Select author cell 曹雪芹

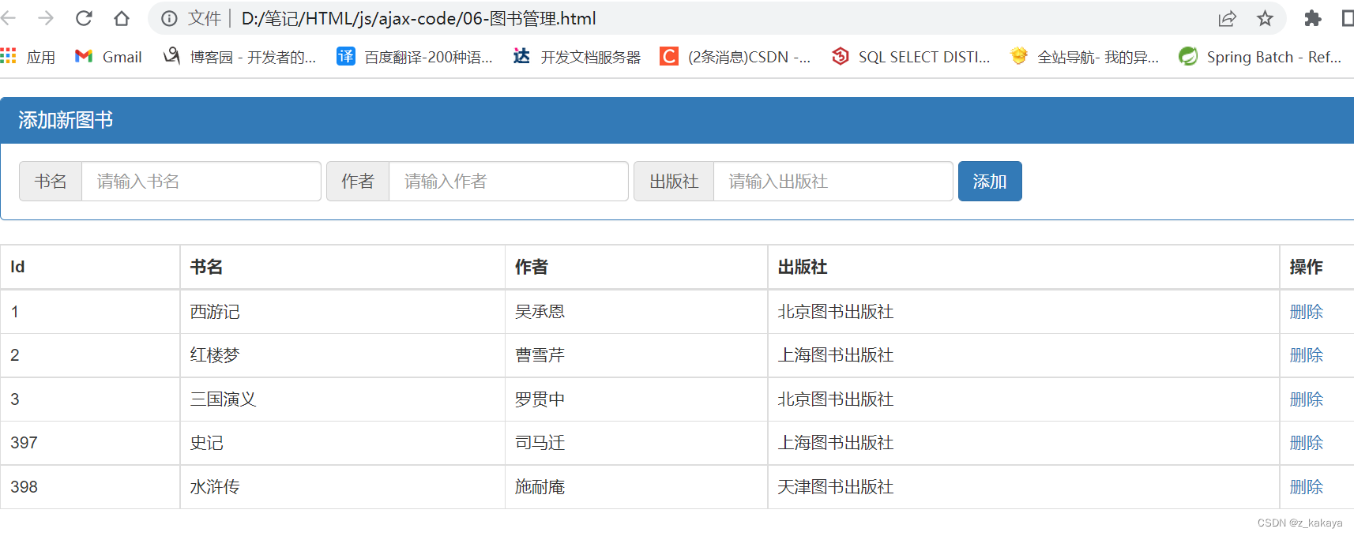(x=637, y=355)
